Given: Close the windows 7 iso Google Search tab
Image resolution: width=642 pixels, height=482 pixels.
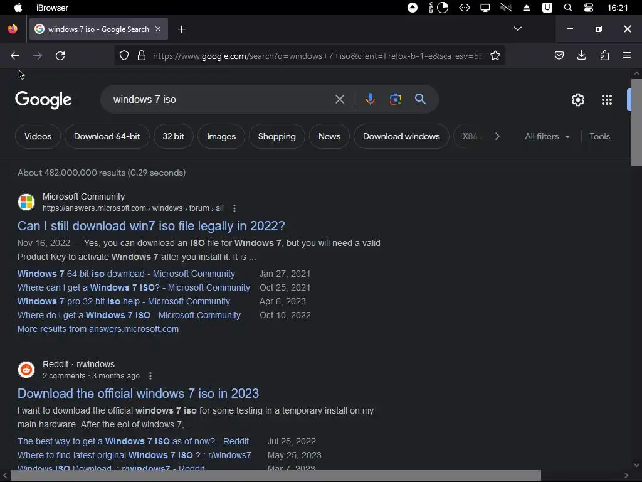Looking at the screenshot, I should [x=158, y=29].
